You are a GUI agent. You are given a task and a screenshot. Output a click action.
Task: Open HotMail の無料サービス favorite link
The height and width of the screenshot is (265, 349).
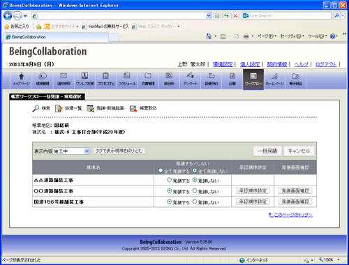click(x=105, y=26)
